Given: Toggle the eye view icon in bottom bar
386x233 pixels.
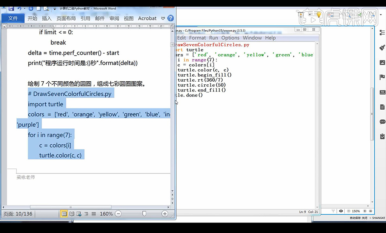Looking at the screenshot, I should (341, 211).
